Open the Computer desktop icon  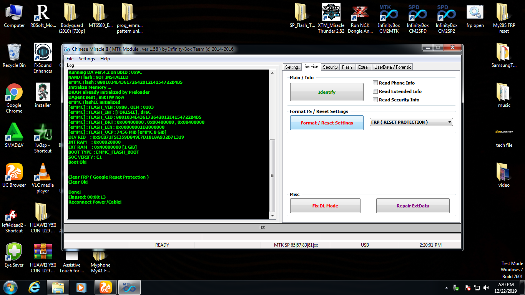[x=14, y=16]
